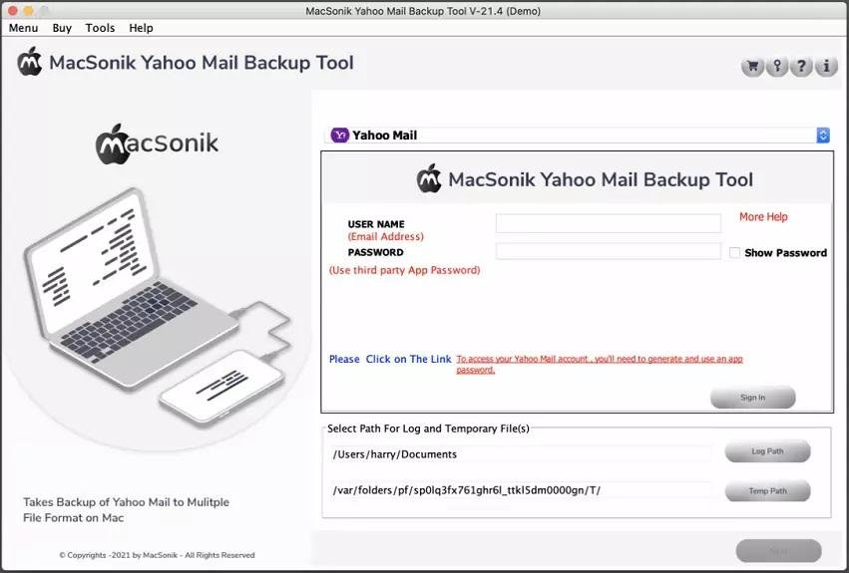849x573 pixels.
Task: Click the shopping cart buy icon
Action: (x=752, y=67)
